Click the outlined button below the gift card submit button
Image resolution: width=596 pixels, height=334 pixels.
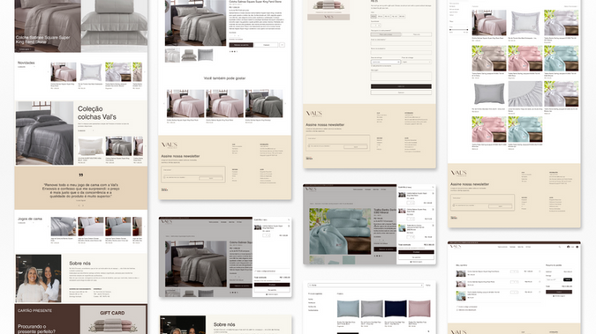(401, 93)
